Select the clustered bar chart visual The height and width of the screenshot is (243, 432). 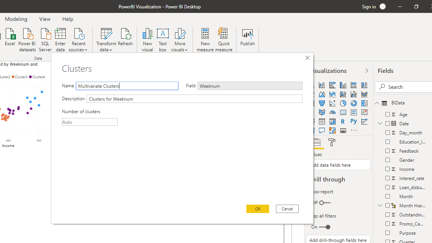click(x=333, y=85)
